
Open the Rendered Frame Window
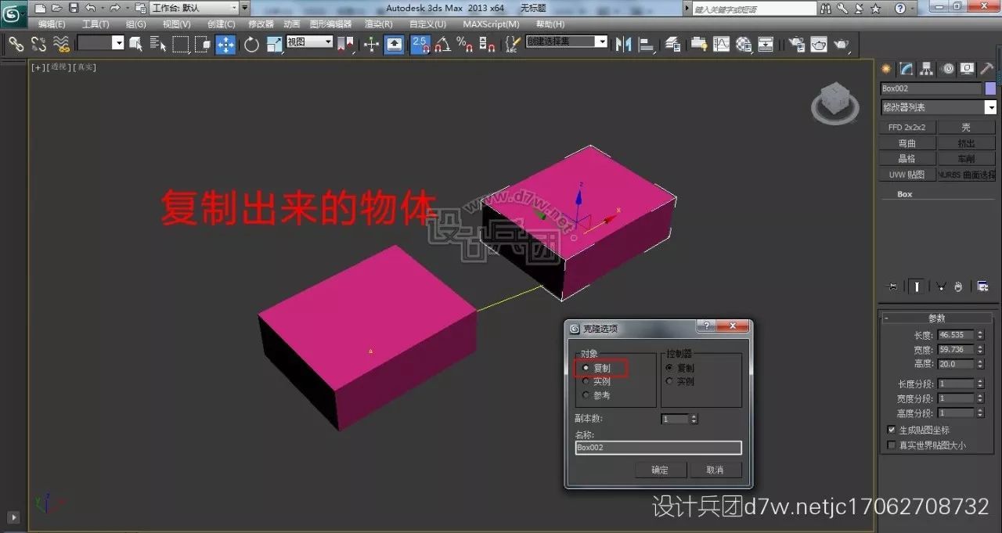(x=819, y=44)
